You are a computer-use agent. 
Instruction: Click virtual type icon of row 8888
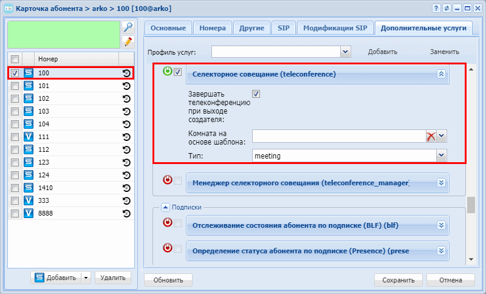(x=29, y=213)
